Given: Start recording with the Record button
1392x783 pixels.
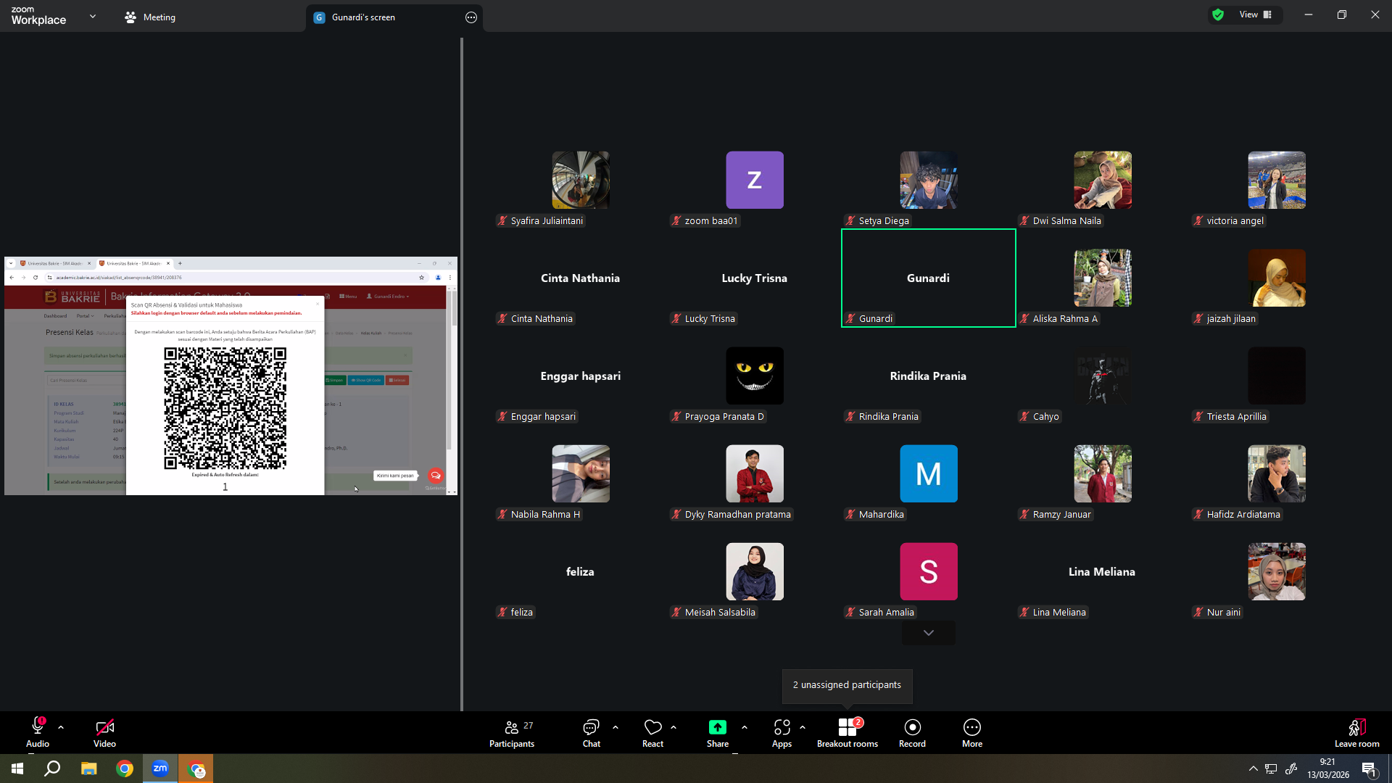Looking at the screenshot, I should point(912,732).
